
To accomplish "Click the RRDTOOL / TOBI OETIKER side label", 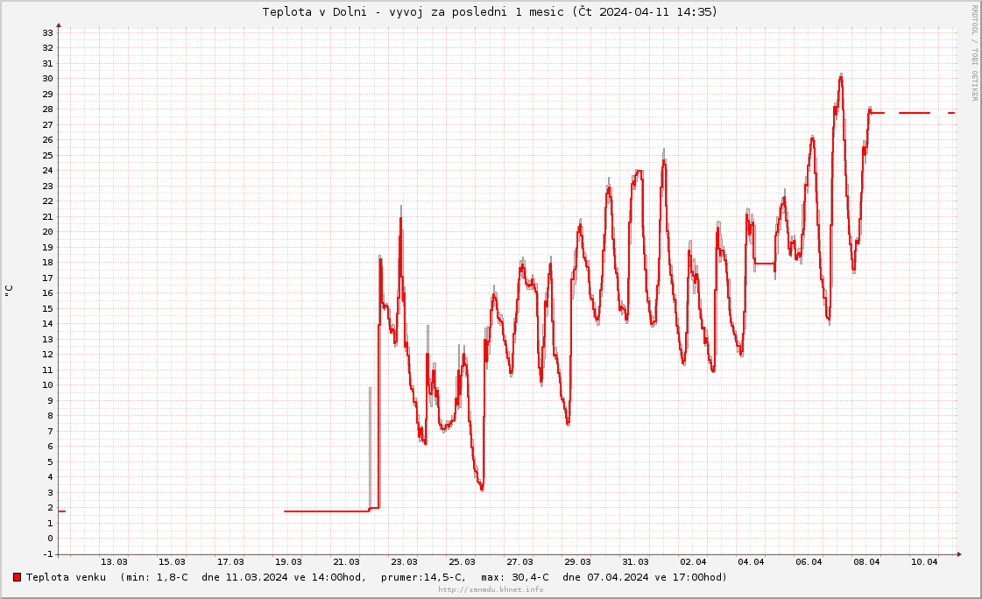I will 974,52.
